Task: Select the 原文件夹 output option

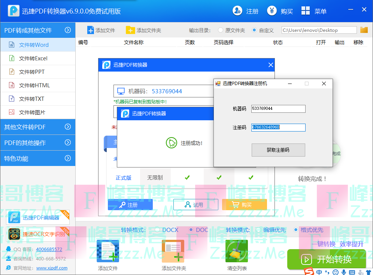Action: (221, 30)
